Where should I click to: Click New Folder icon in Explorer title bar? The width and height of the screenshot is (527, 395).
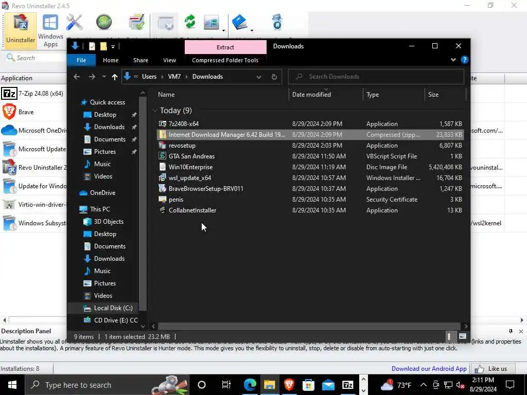pos(103,46)
